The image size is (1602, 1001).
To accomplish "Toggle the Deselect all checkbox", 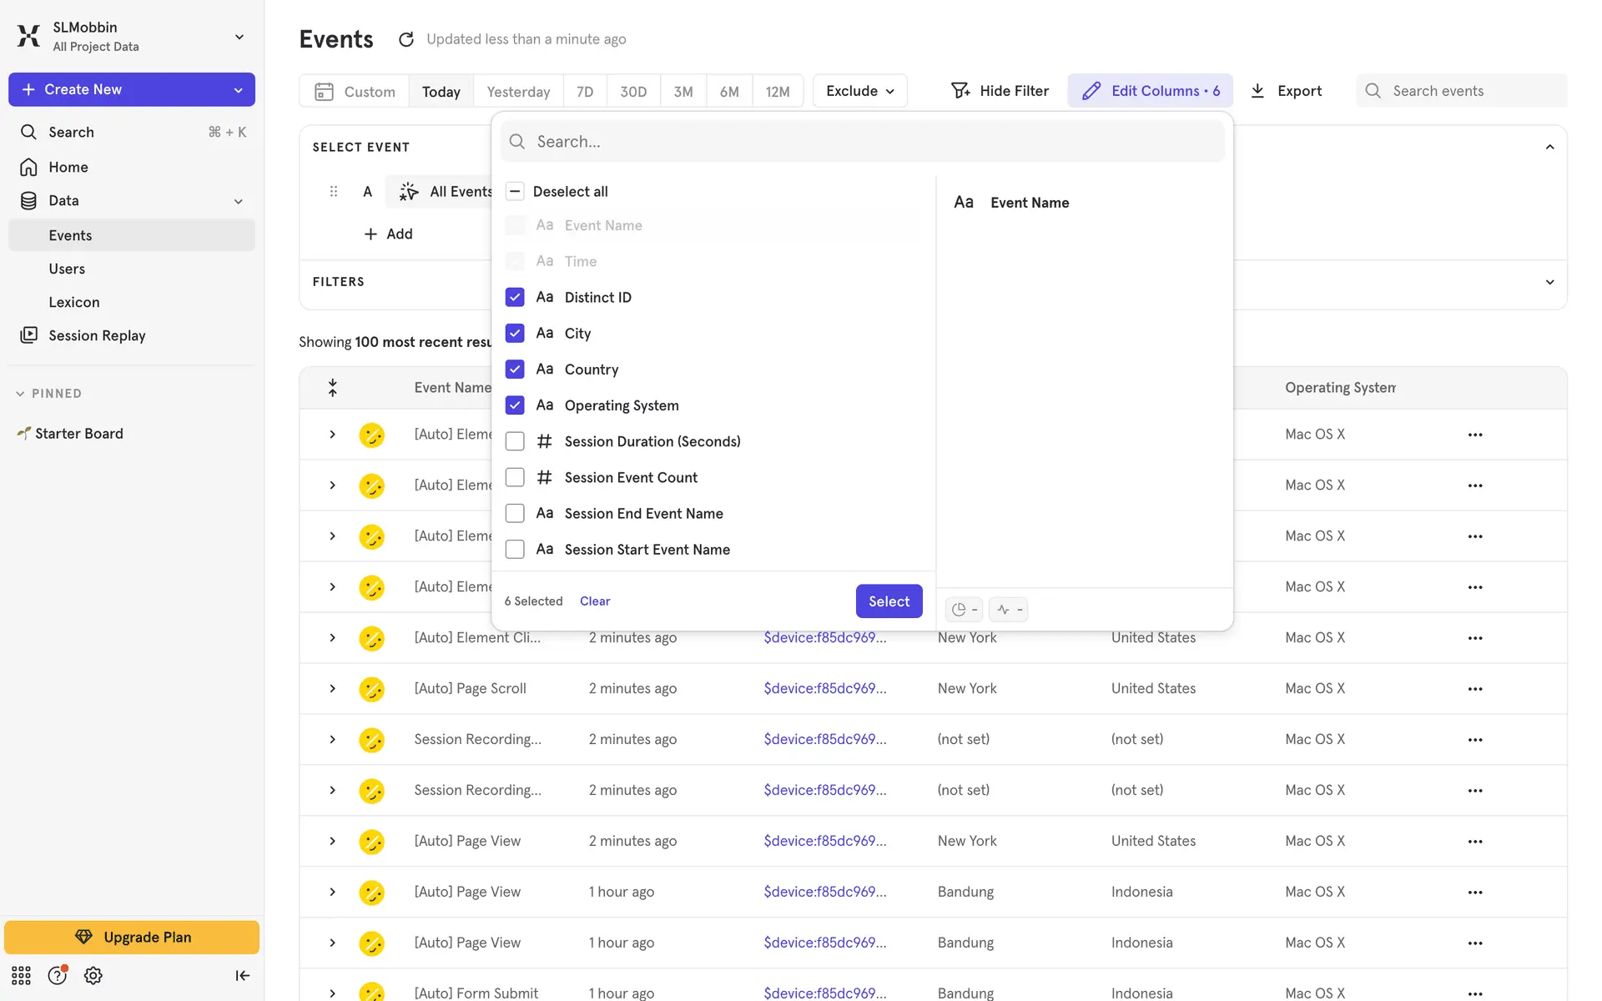I will (x=515, y=191).
